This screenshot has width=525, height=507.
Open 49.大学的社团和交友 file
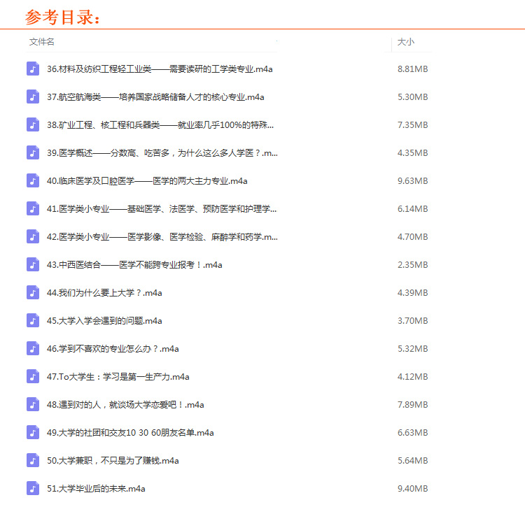tap(130, 432)
